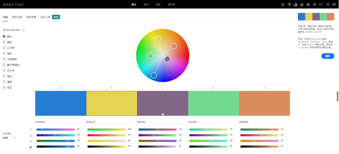Switch to the 色輪 (Color Wheel) tab
The height and width of the screenshot is (154, 339).
pyautogui.click(x=5, y=17)
